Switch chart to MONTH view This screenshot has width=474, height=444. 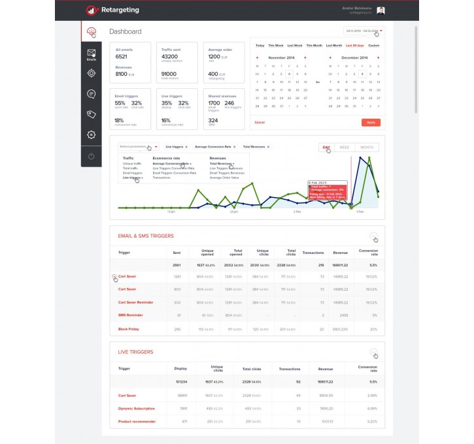(367, 148)
